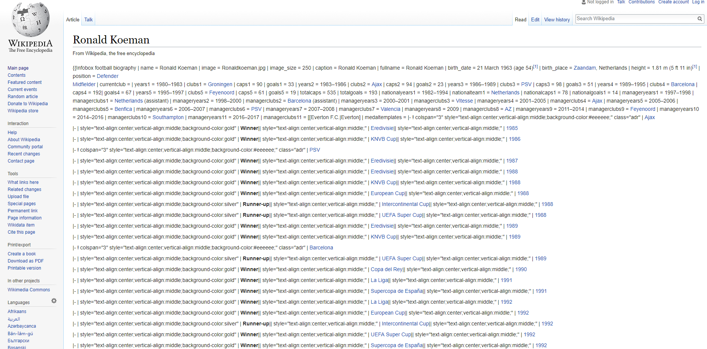Image resolution: width=707 pixels, height=349 pixels.
Task: Click the Log in link
Action: point(698,2)
